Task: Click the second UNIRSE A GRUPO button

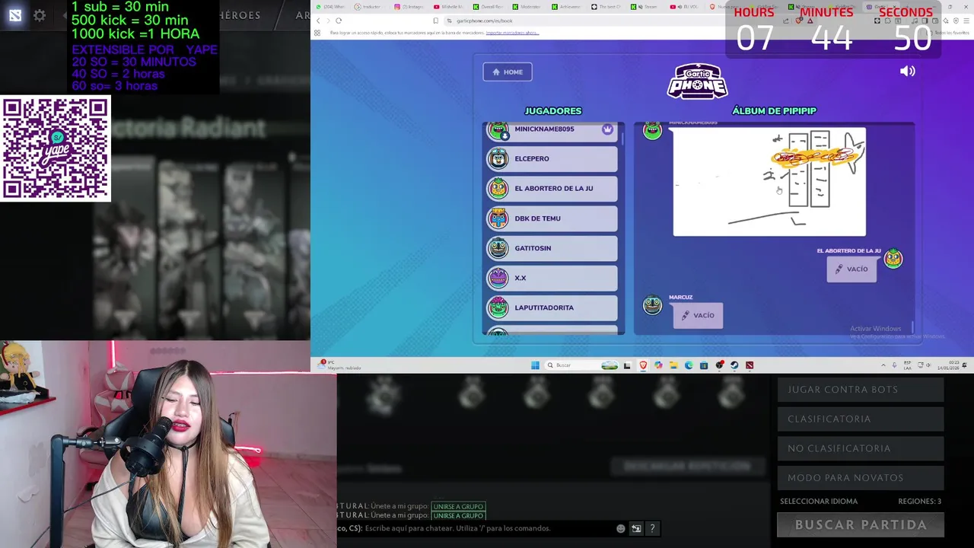Action: tap(458, 516)
